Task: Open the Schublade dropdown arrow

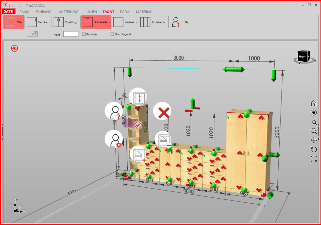Action: (x=109, y=22)
